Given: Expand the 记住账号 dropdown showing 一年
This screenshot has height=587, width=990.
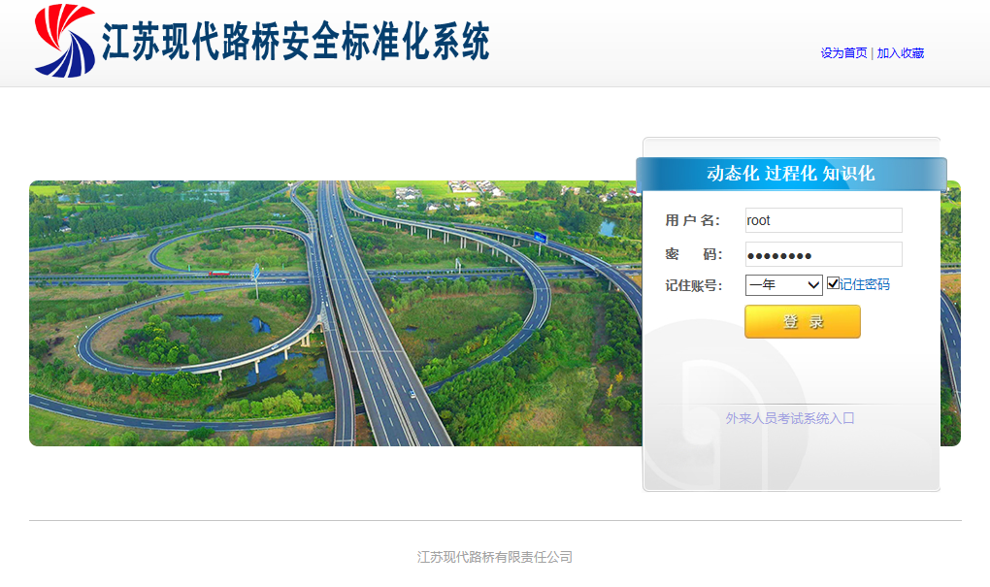Looking at the screenshot, I should (783, 285).
